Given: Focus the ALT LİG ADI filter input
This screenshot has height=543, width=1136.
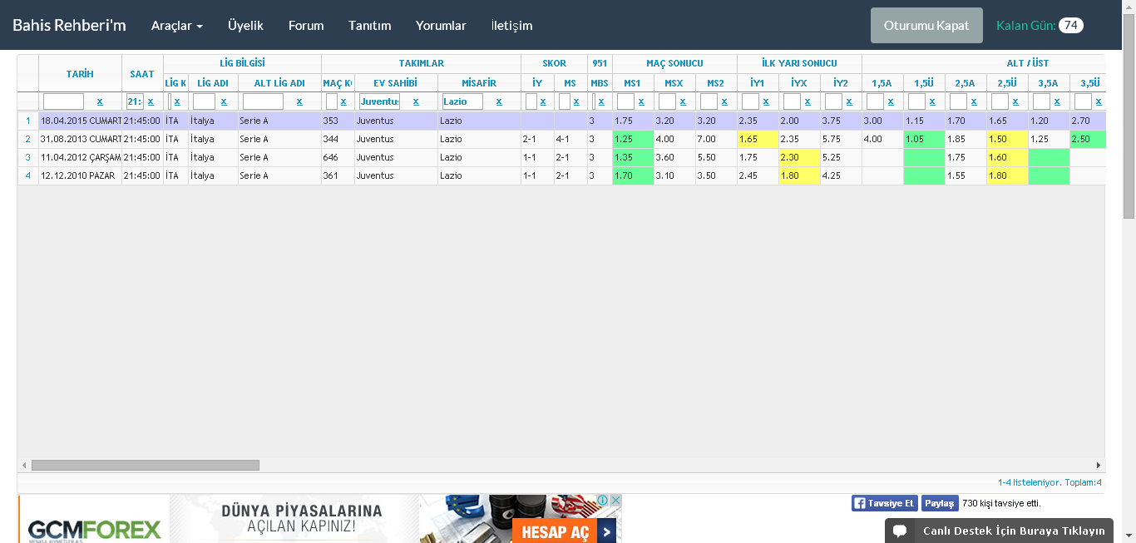Looking at the screenshot, I should (263, 101).
